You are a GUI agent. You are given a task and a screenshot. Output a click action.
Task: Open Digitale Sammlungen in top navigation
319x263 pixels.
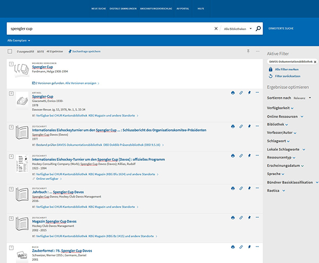123,9
